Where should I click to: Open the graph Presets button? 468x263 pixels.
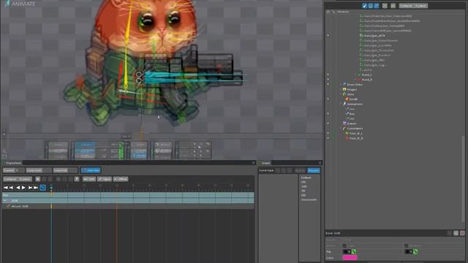[314, 170]
